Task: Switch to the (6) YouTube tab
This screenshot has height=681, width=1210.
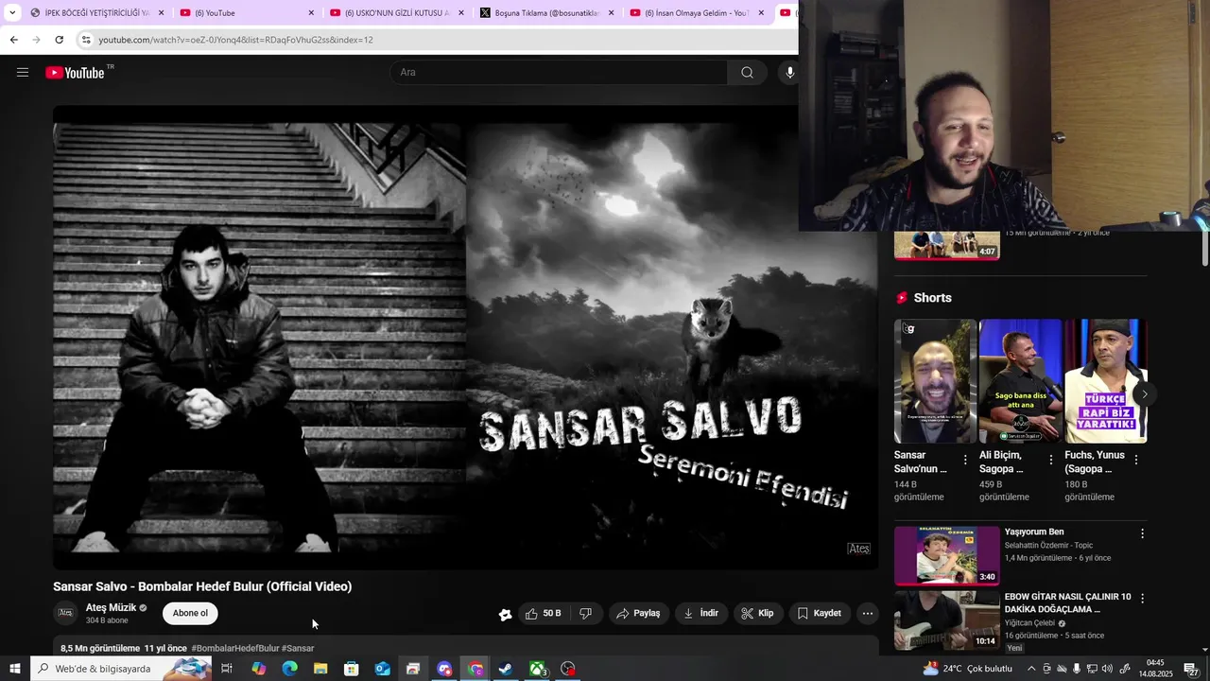Action: click(246, 12)
